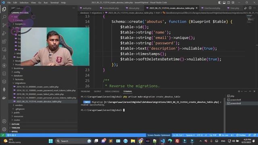
Task: Open the View menu
Action: [33, 3]
